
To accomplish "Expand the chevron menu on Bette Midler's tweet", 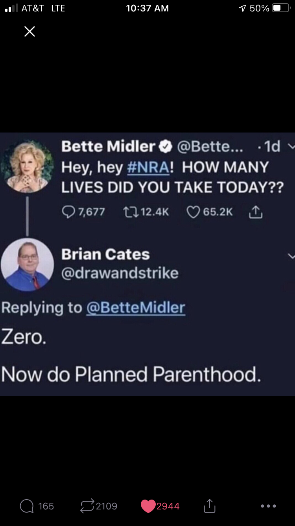I will pyautogui.click(x=291, y=147).
